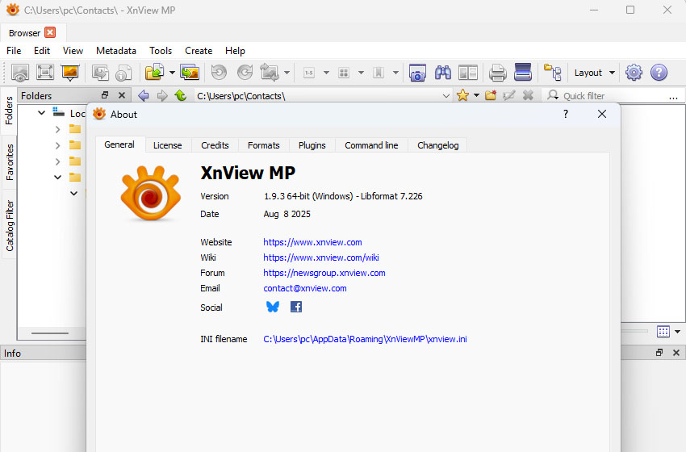Collapse the Local disk tree node
The width and height of the screenshot is (686, 452).
41,113
